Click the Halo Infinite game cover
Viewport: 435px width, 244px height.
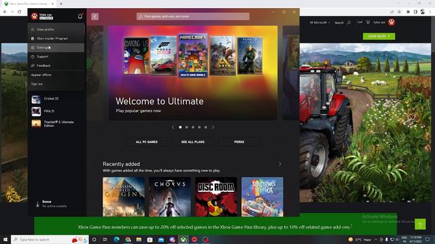click(249, 56)
